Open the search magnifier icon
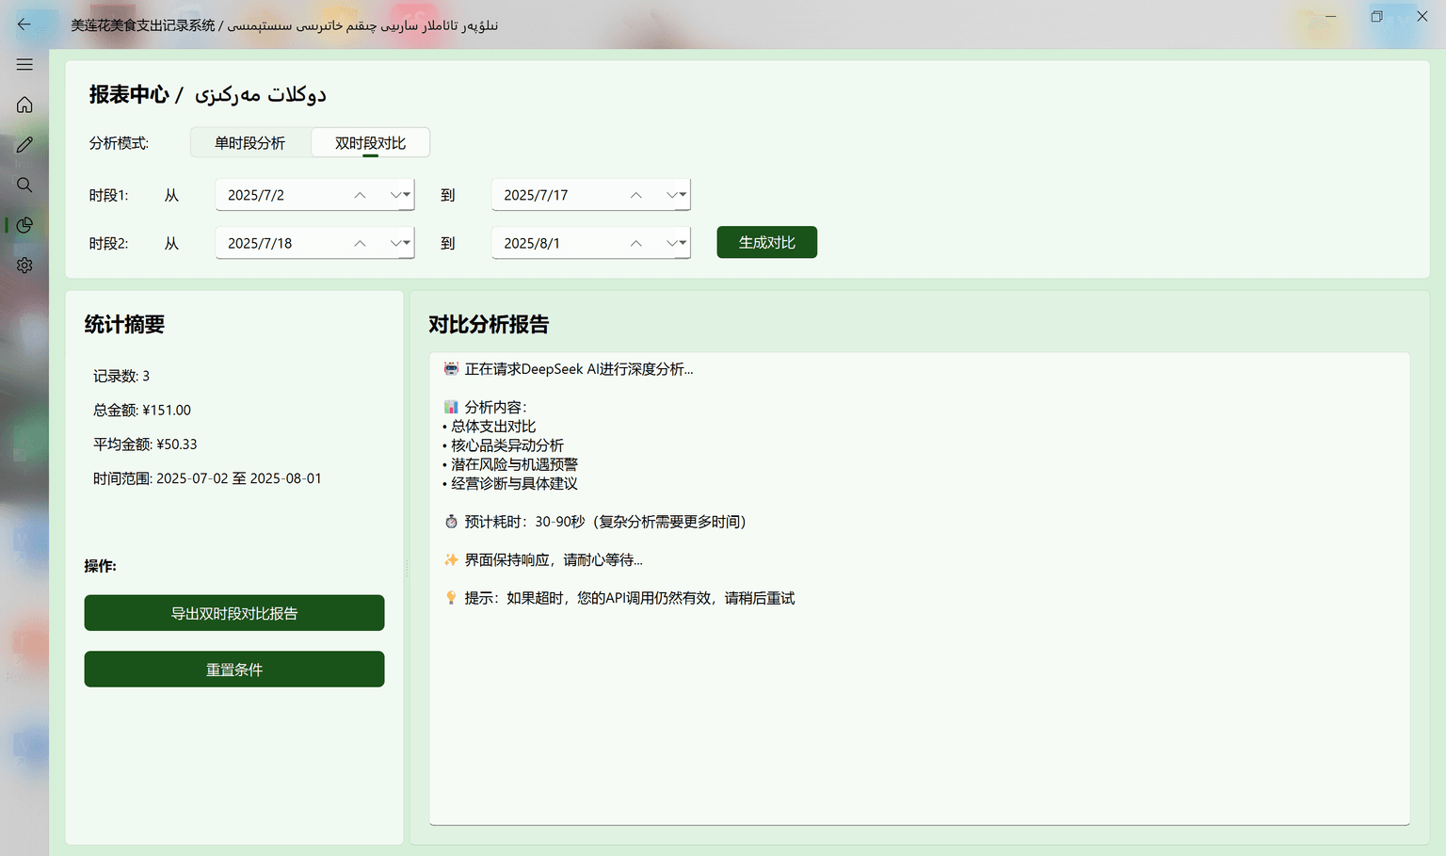This screenshot has width=1446, height=856. [x=24, y=185]
